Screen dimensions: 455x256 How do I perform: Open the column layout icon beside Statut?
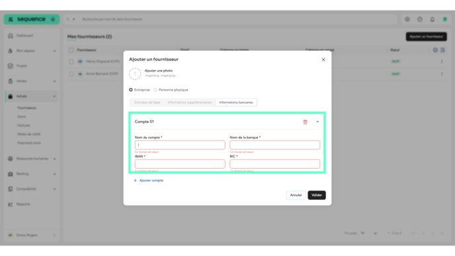(442, 50)
